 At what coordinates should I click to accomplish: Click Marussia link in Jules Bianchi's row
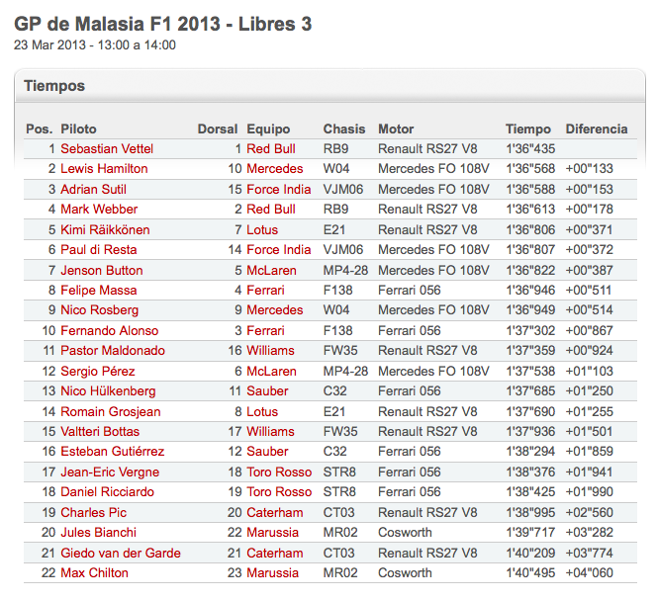pos(273,533)
